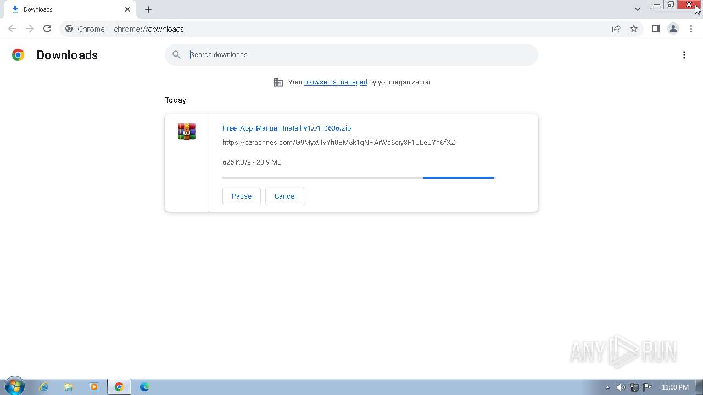Click the Downloads page title

click(x=67, y=55)
